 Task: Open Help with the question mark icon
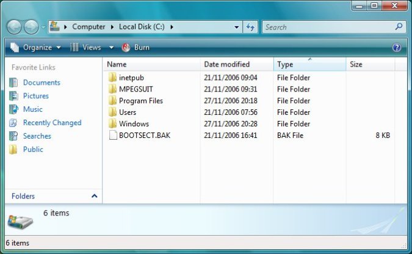(x=397, y=48)
